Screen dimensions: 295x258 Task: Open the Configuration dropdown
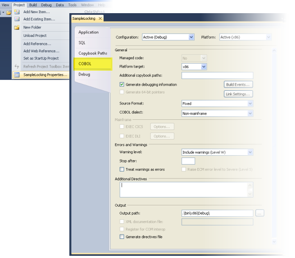click(x=168, y=37)
